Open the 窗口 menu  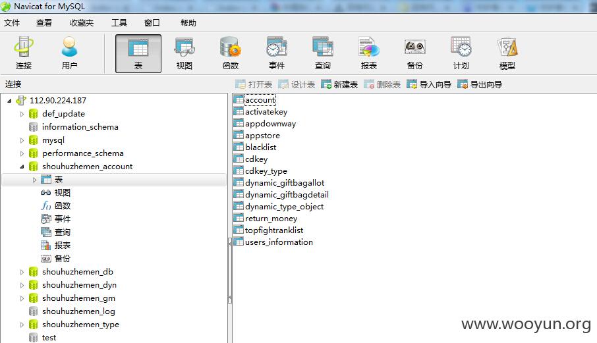click(x=152, y=23)
